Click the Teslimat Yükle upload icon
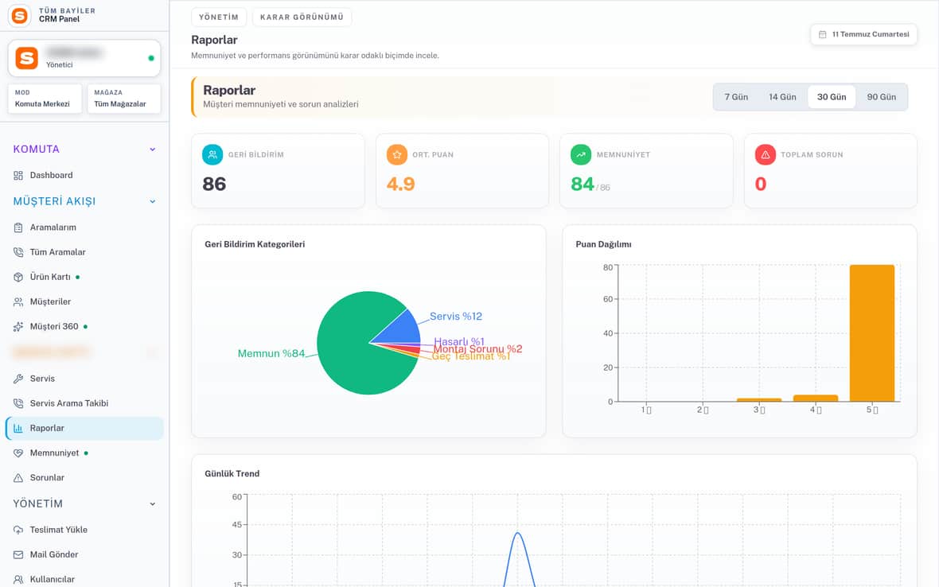Image resolution: width=939 pixels, height=587 pixels. (x=18, y=531)
